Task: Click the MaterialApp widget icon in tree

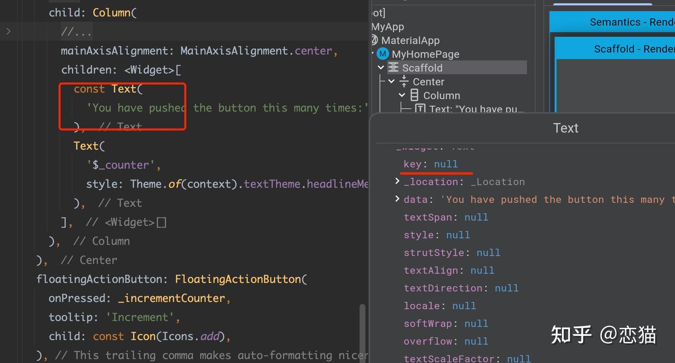Action: [x=374, y=40]
